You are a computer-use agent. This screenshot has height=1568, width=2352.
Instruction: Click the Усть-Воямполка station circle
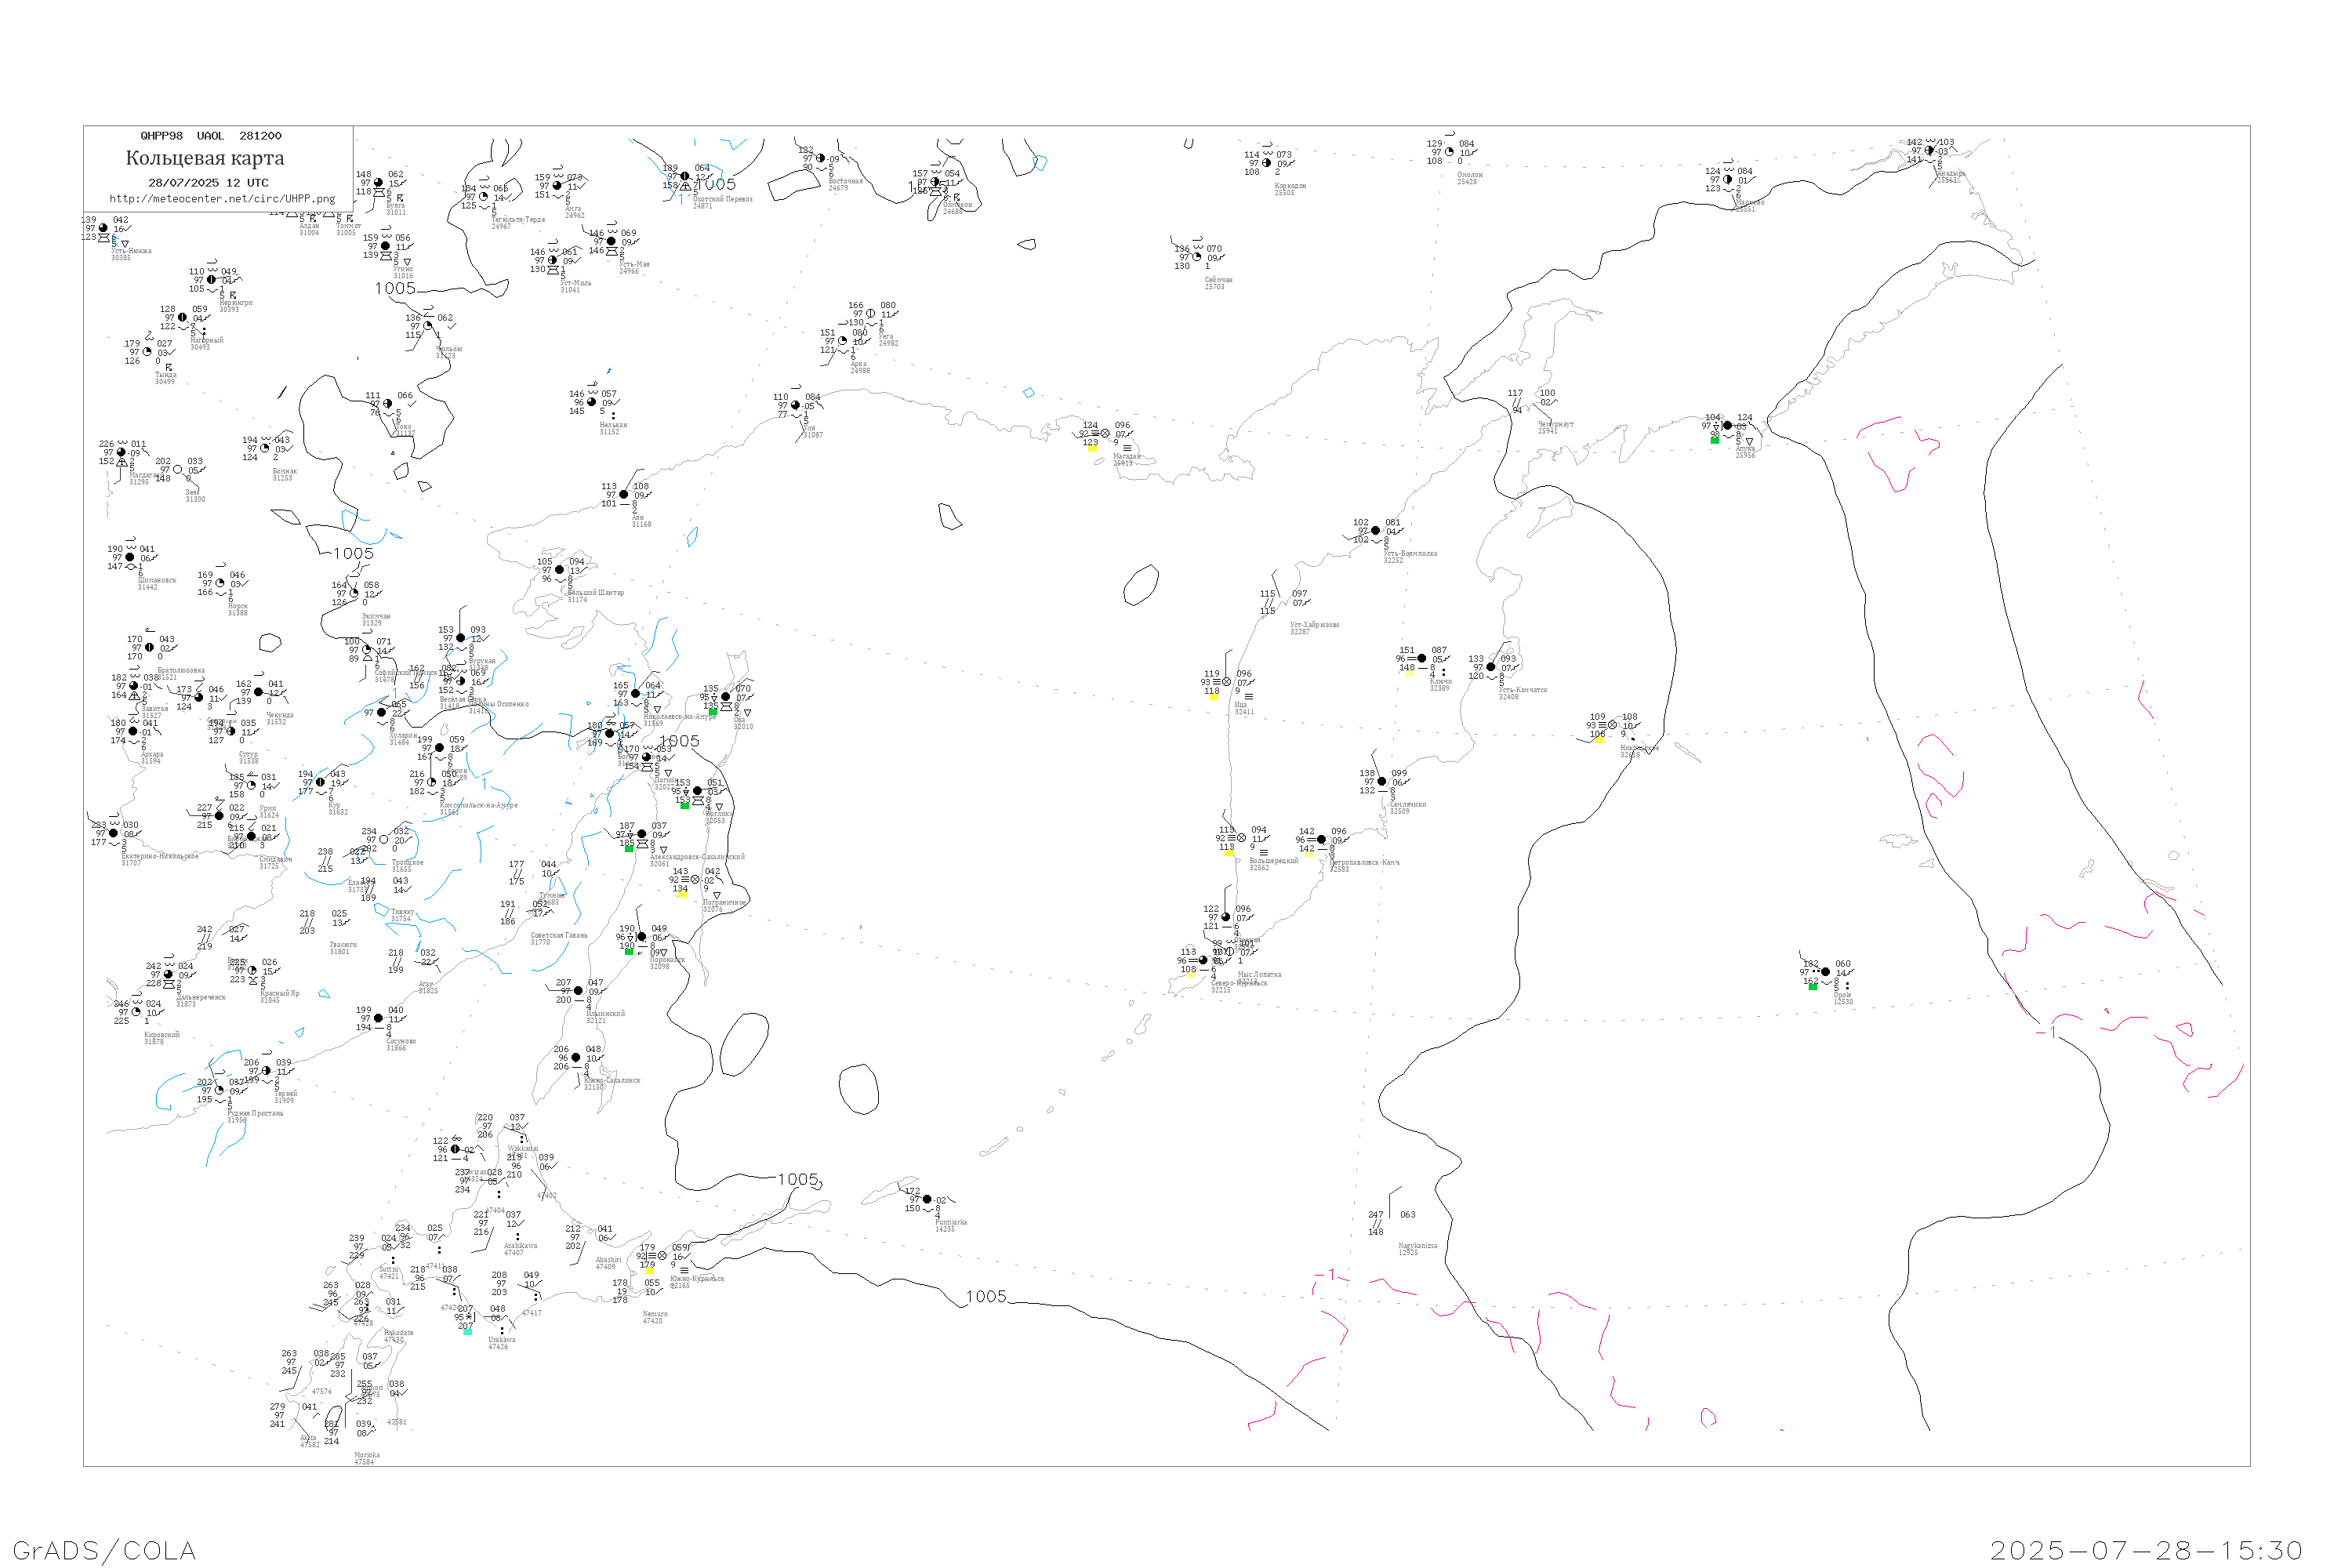tap(1376, 531)
